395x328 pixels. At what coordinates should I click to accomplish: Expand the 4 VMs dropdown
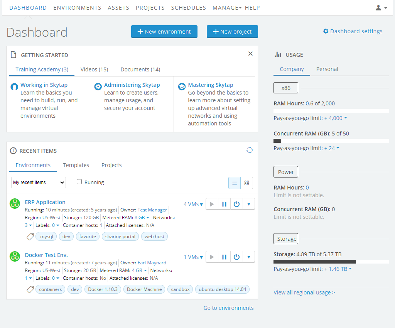click(x=193, y=204)
